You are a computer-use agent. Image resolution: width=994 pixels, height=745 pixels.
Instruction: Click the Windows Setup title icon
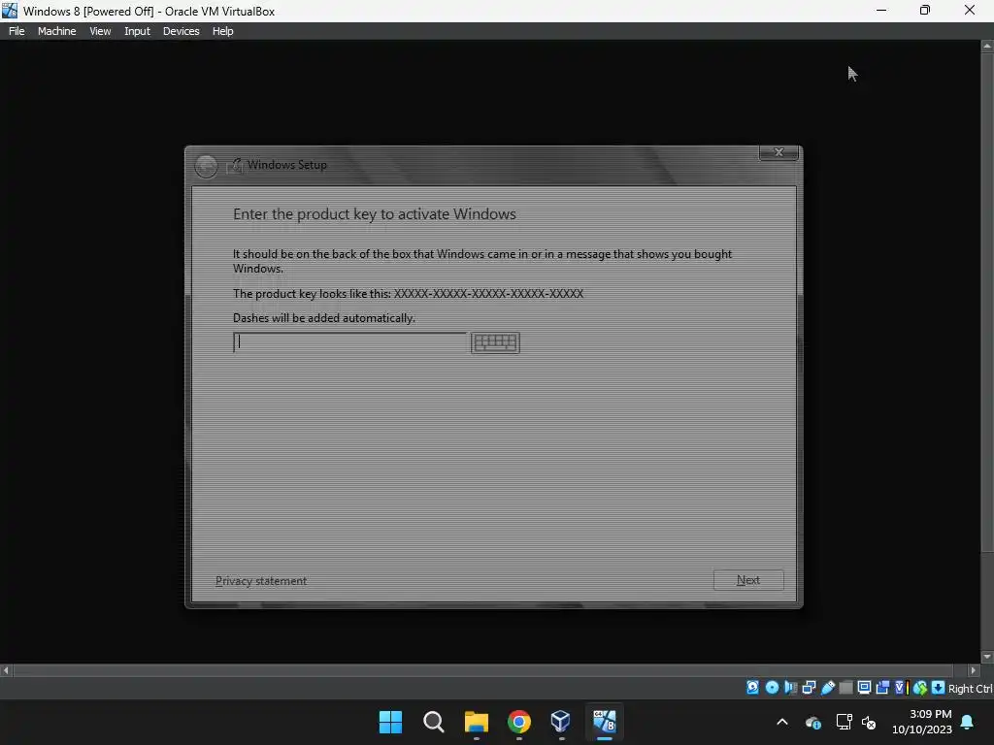tap(235, 165)
